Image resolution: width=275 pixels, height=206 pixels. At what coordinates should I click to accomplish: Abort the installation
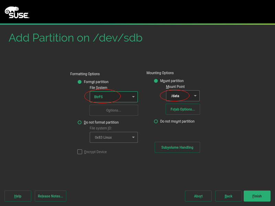[x=198, y=196]
